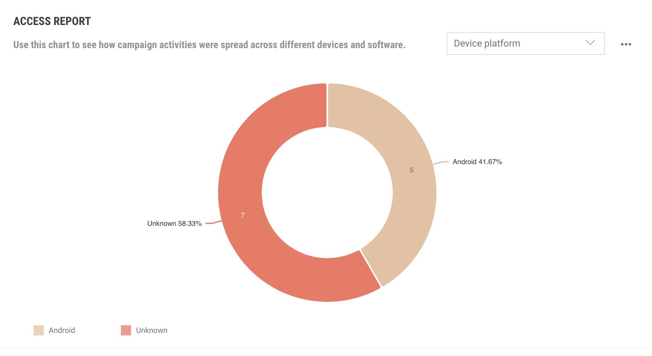Click the divider line below the legend
652x356 pixels.
coord(326,348)
